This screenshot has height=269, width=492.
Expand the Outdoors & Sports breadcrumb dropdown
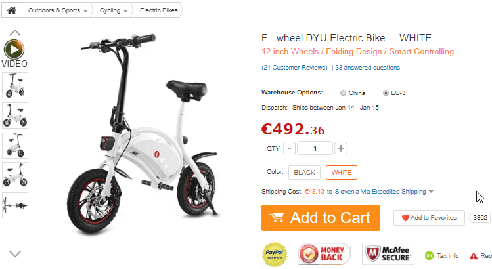point(85,11)
